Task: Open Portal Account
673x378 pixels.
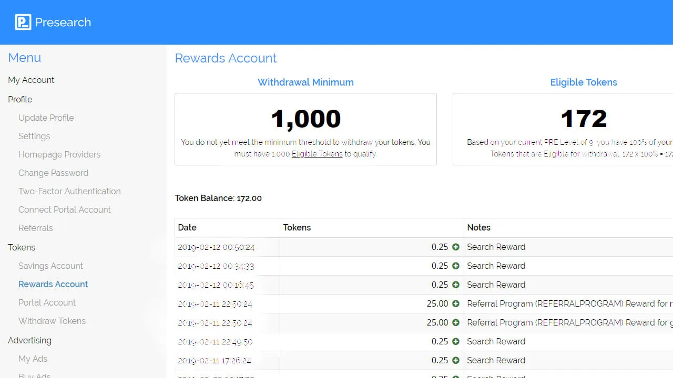Action: 47,302
